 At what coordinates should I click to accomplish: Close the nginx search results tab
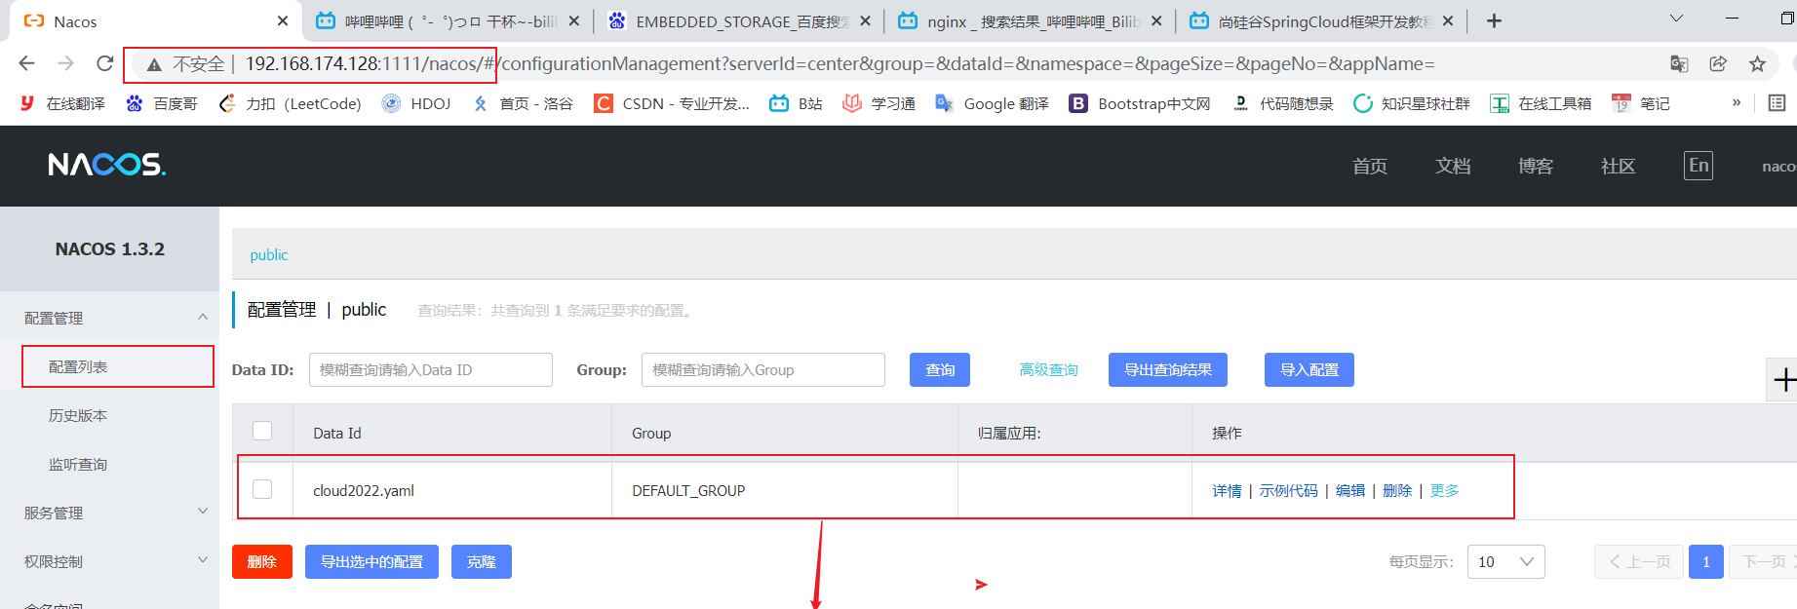pos(1156,20)
